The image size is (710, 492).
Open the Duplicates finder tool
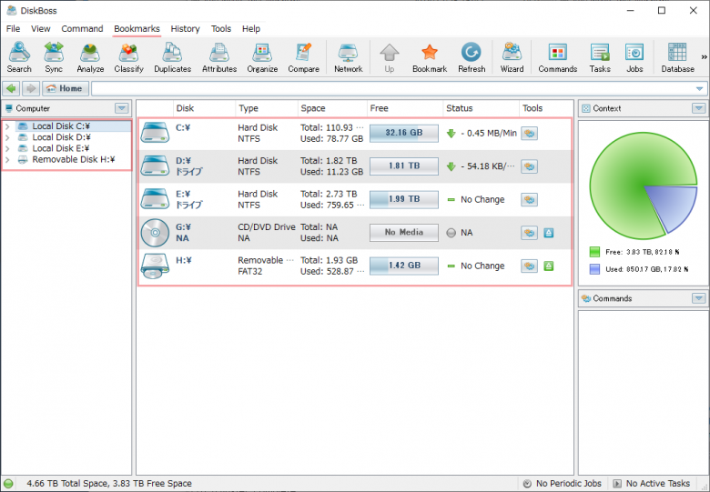coord(172,57)
